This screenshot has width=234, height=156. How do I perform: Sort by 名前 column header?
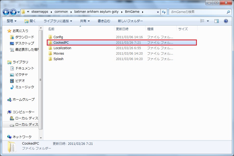pos(81,29)
